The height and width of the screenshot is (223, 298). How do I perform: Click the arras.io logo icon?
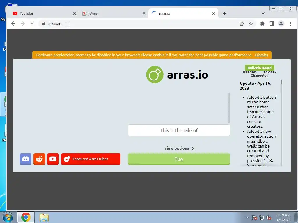[x=155, y=75]
